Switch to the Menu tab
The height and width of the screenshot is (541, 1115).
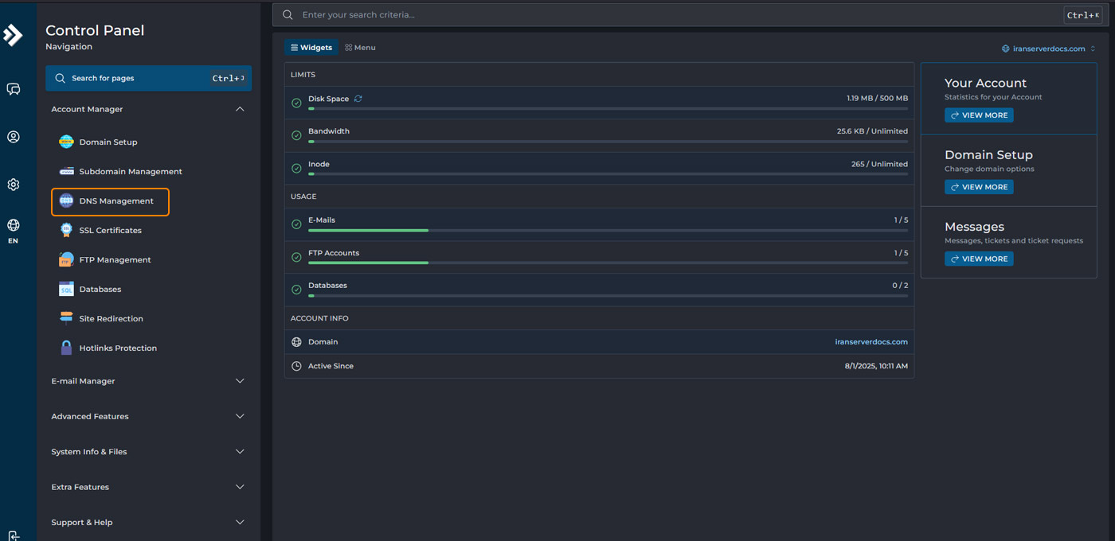tap(360, 48)
